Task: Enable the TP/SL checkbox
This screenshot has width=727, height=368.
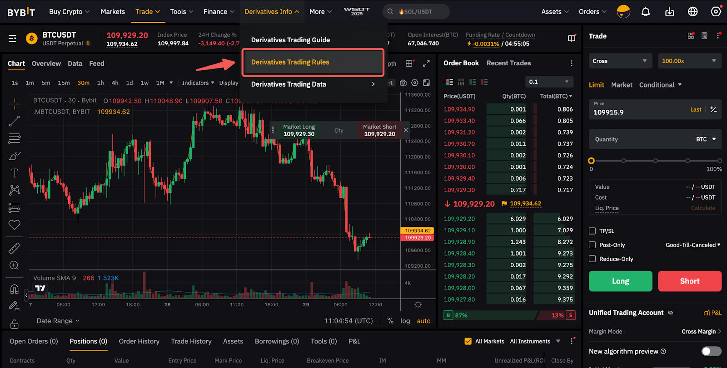Action: click(592, 231)
